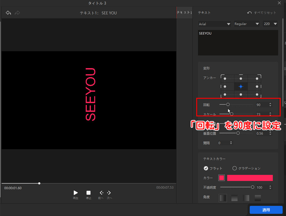Click the undo arrow icon
The height and width of the screenshot is (216, 286).
pos(8,13)
